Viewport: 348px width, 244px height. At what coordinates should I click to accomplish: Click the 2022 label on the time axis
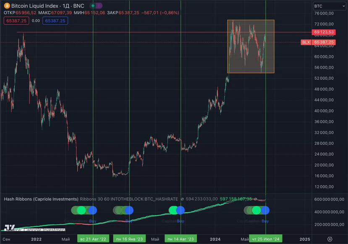36,239
